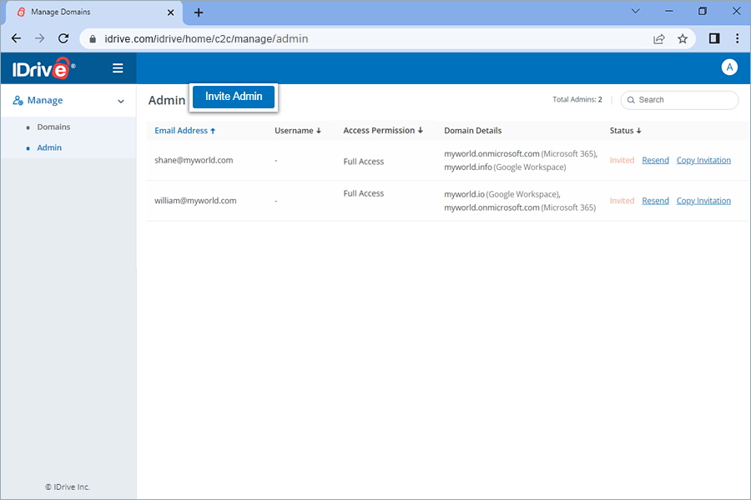This screenshot has height=500, width=751.
Task: Close the Manage Domains tab
Action: [170, 13]
